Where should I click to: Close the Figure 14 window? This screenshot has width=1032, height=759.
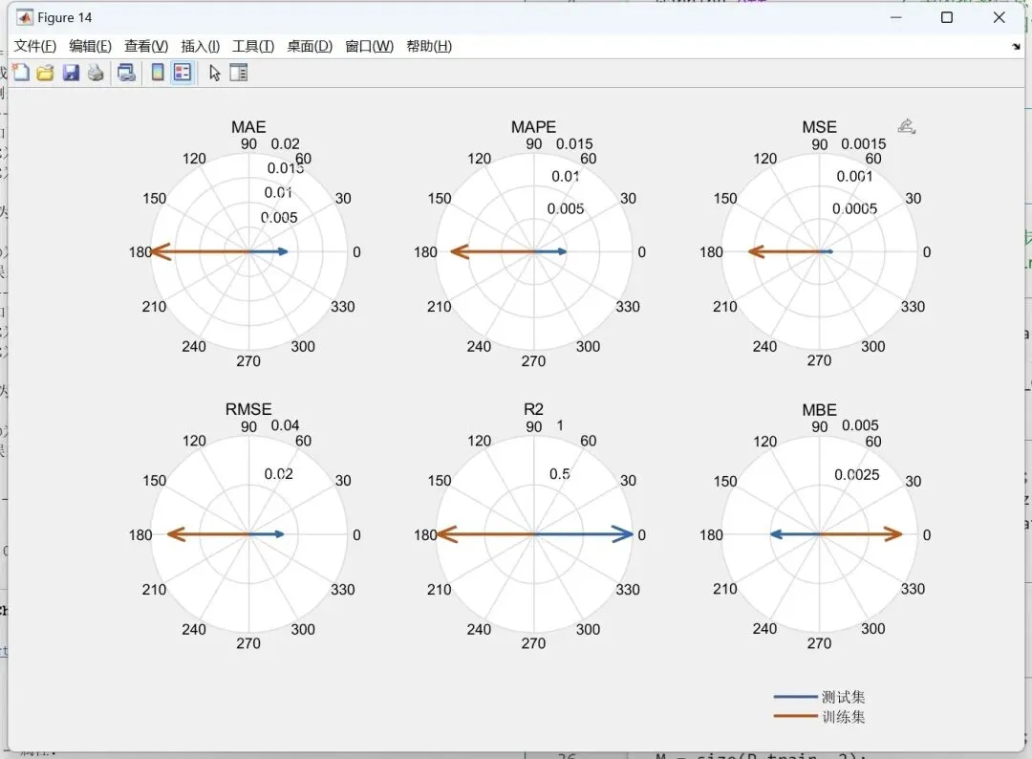[1000, 18]
